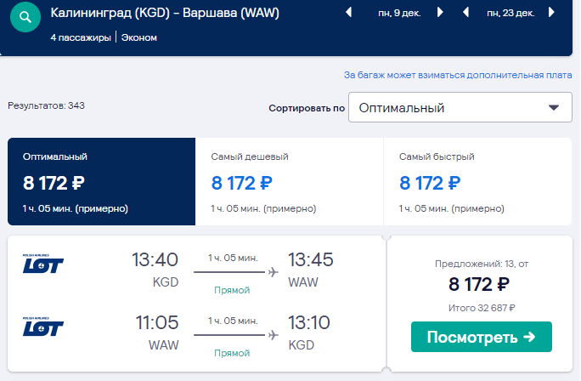Select the Самый дешевый tab
581x381 pixels.
tap(289, 181)
